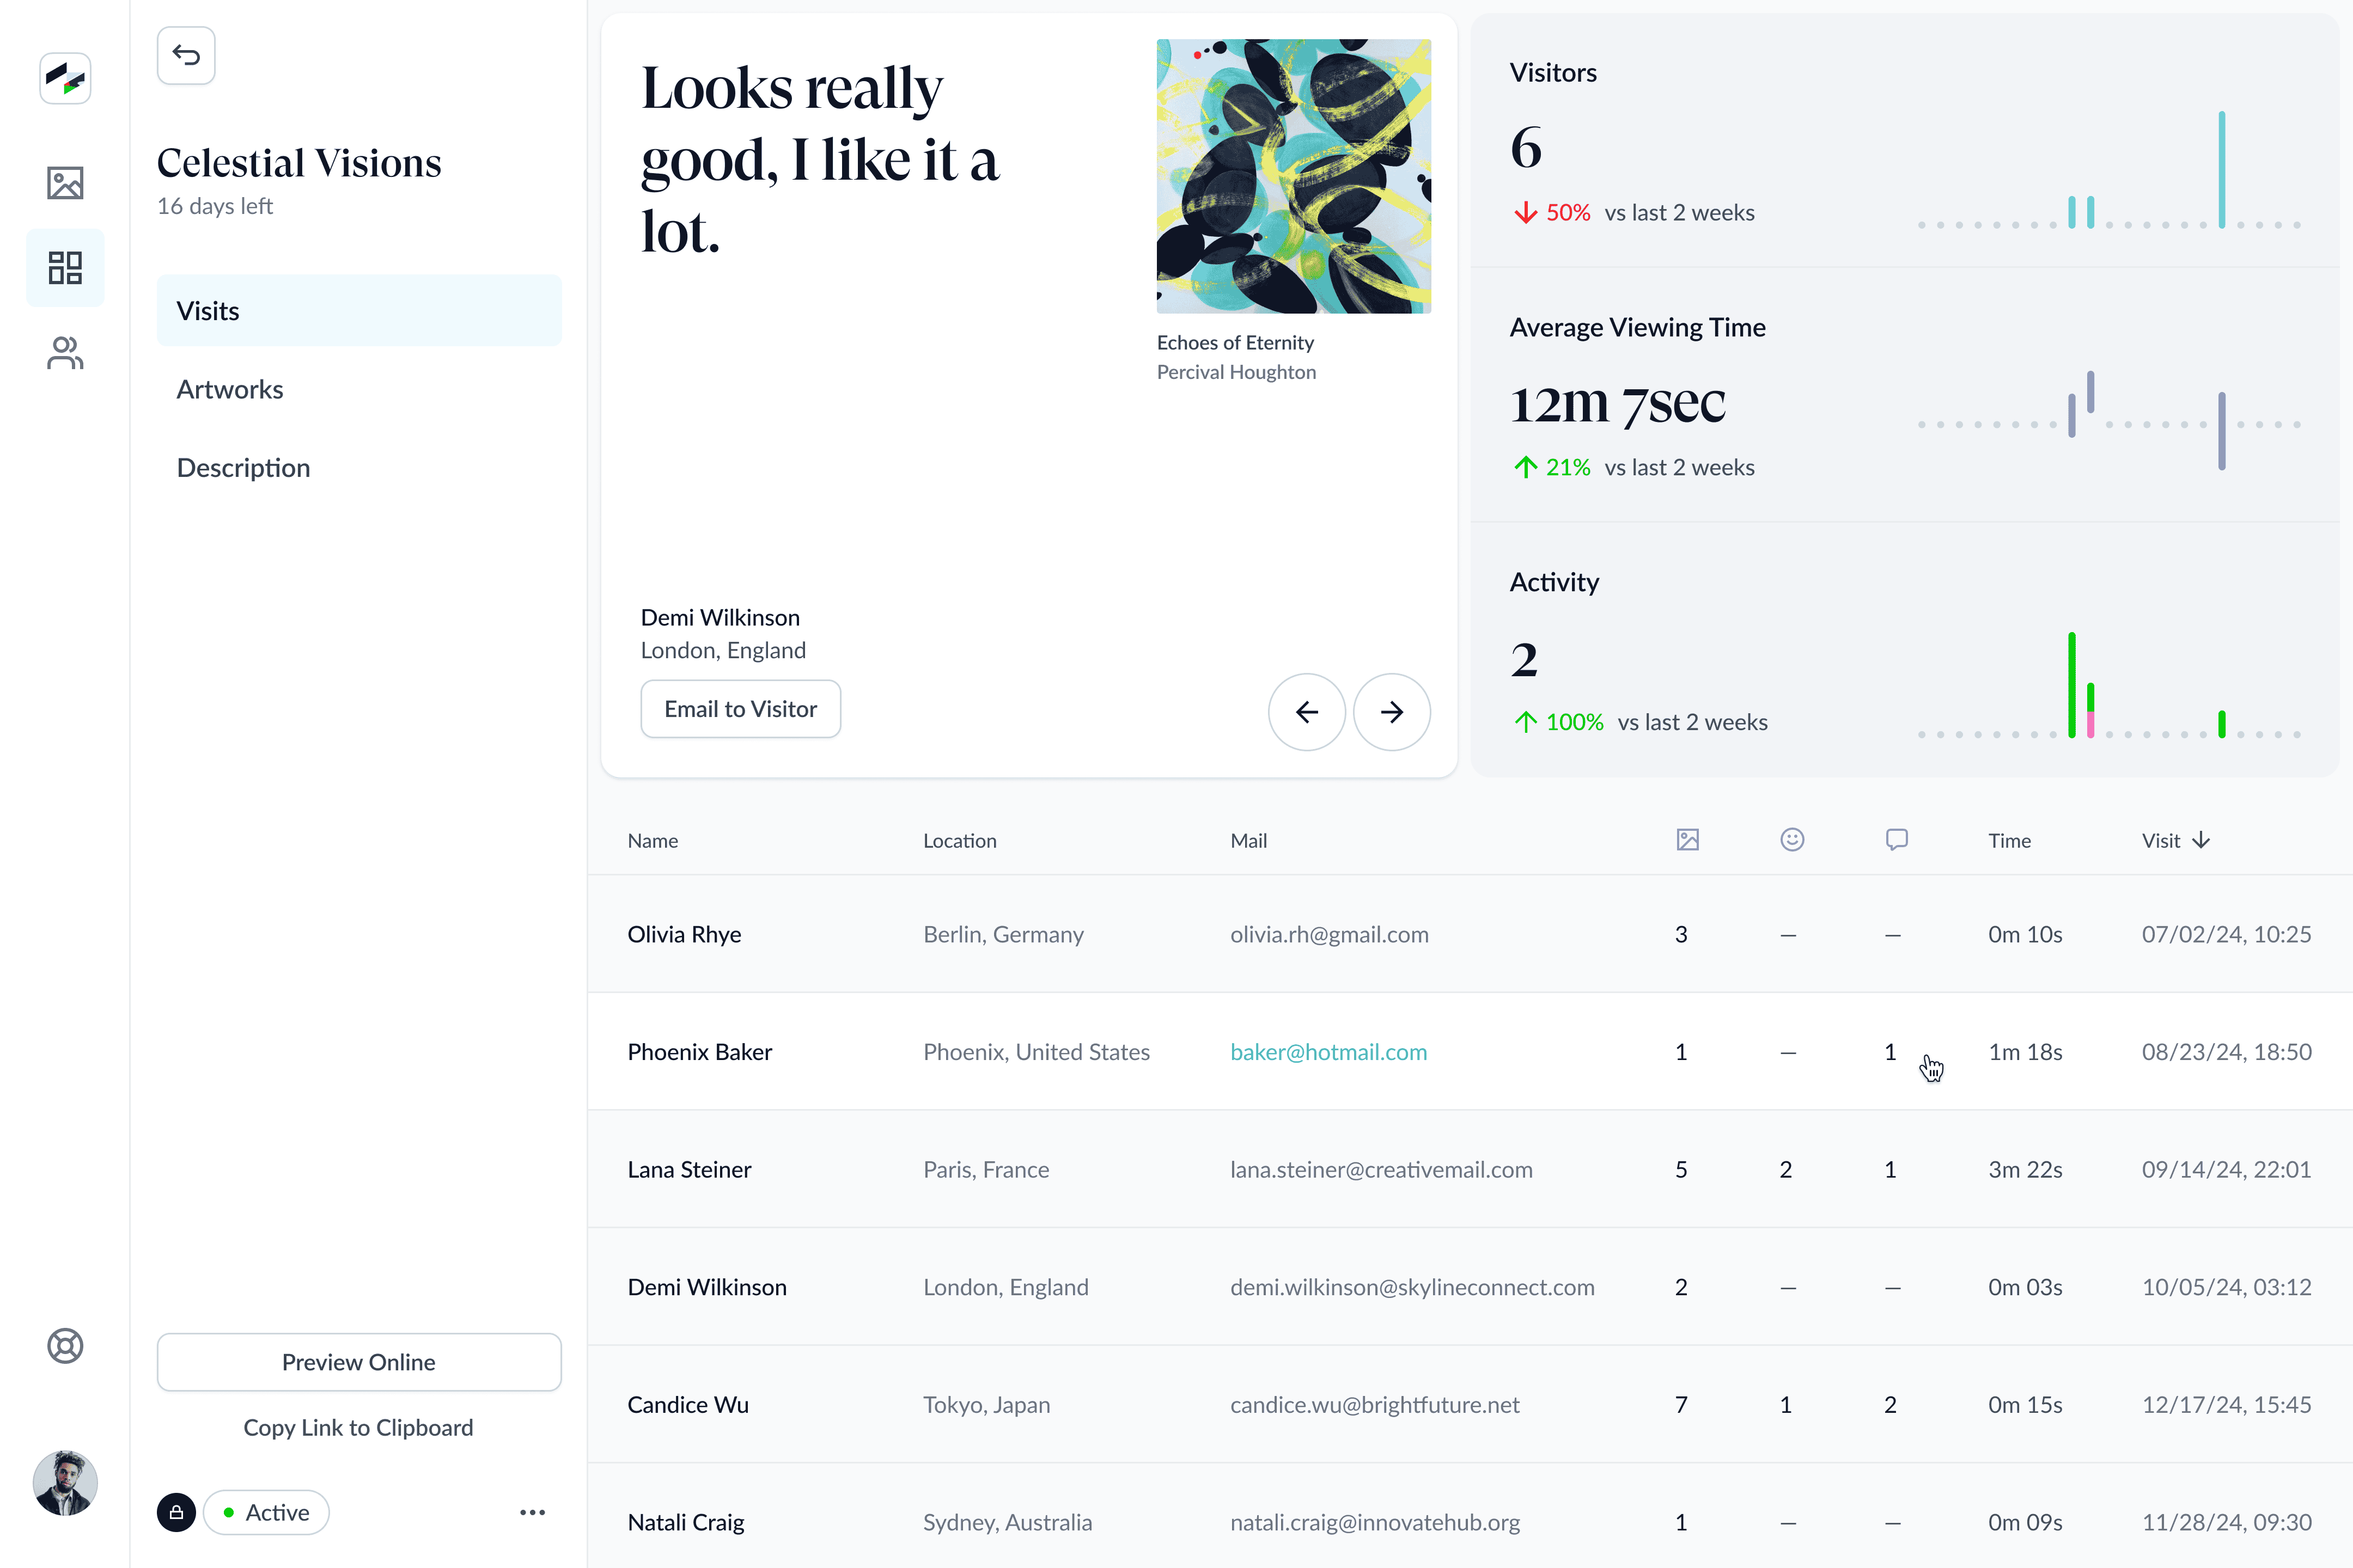This screenshot has height=1568, width=2353.
Task: Open the Artworks gallery icon in the sidebar
Action: [64, 183]
